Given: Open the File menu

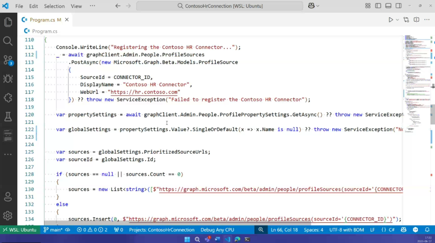Looking at the screenshot, I should point(19,6).
